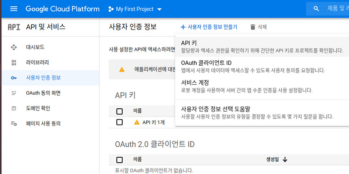Choose 서비스 계정 from the dropdown menu
The height and width of the screenshot is (174, 349).
tap(262, 87)
